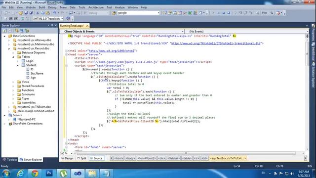Select nssystem2-pc.Matrimony.dbo connection
This screenshot has height=178, width=316.
[x=36, y=44]
